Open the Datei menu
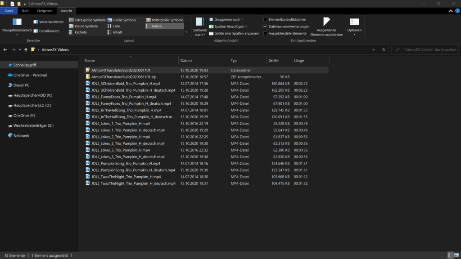The width and height of the screenshot is (461, 259). [9, 11]
